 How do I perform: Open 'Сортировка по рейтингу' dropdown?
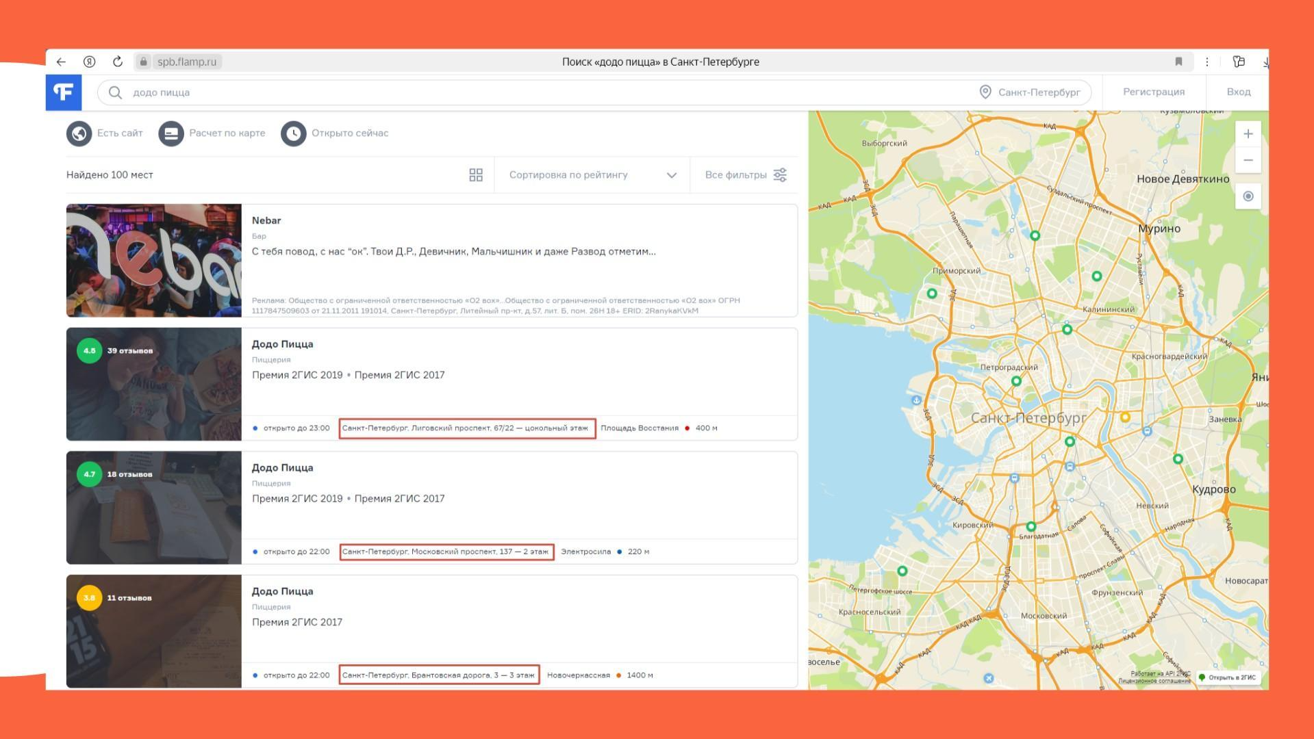click(x=592, y=175)
